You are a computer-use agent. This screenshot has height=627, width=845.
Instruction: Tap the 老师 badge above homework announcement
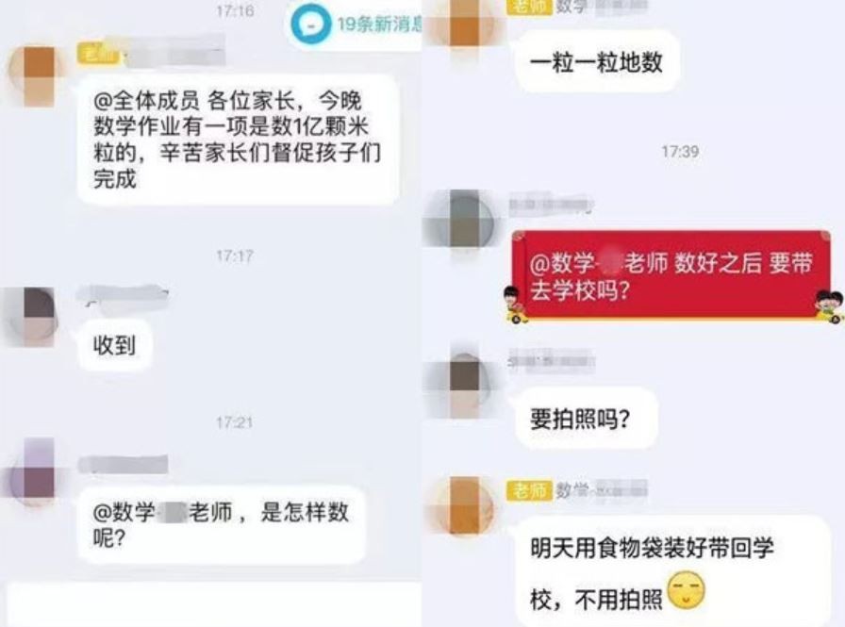[97, 54]
